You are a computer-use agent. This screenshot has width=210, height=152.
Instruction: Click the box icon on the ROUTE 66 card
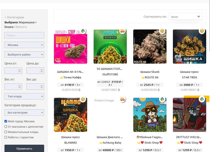click(162, 31)
